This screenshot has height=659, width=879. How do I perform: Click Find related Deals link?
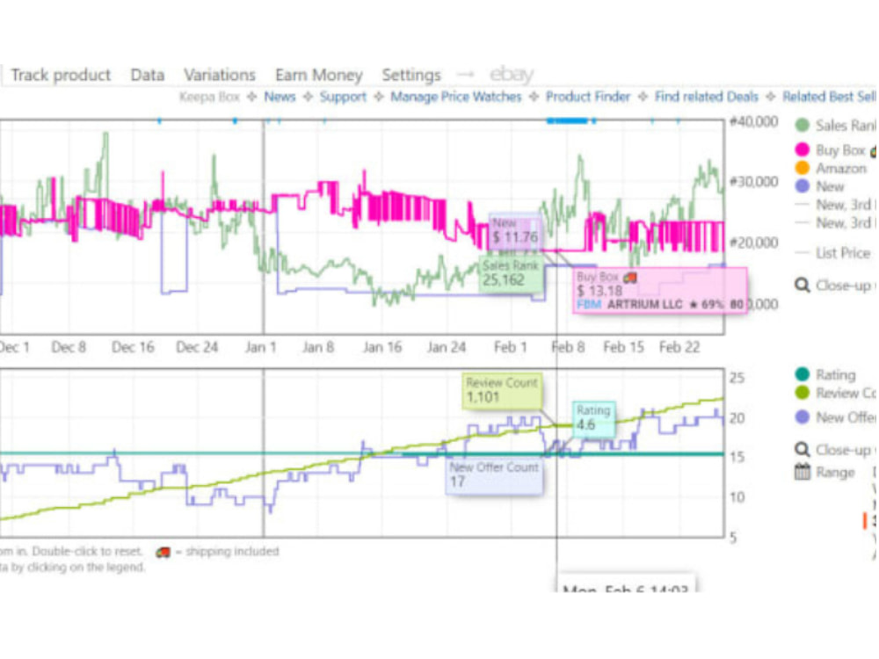point(707,97)
